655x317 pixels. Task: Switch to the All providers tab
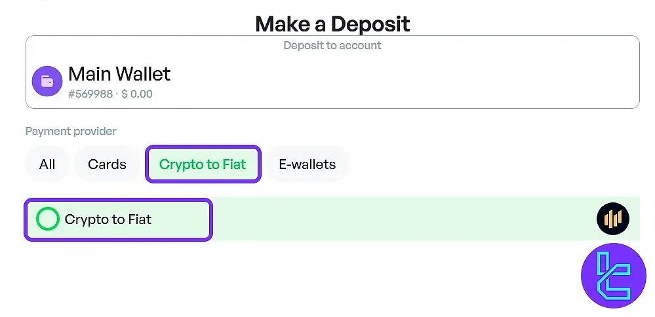[x=47, y=164]
